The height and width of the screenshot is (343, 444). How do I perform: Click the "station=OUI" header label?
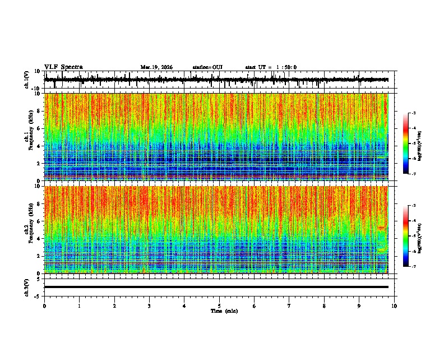(207, 67)
